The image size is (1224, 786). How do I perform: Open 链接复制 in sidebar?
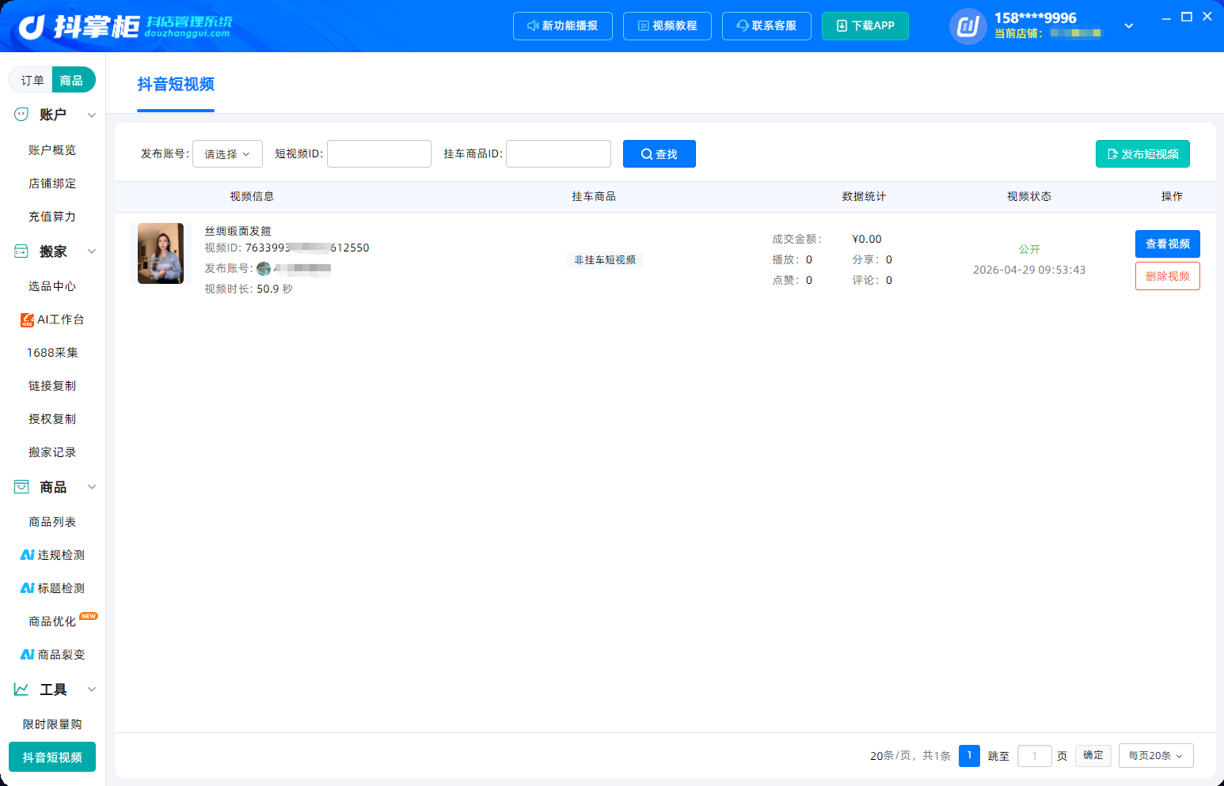(x=52, y=386)
